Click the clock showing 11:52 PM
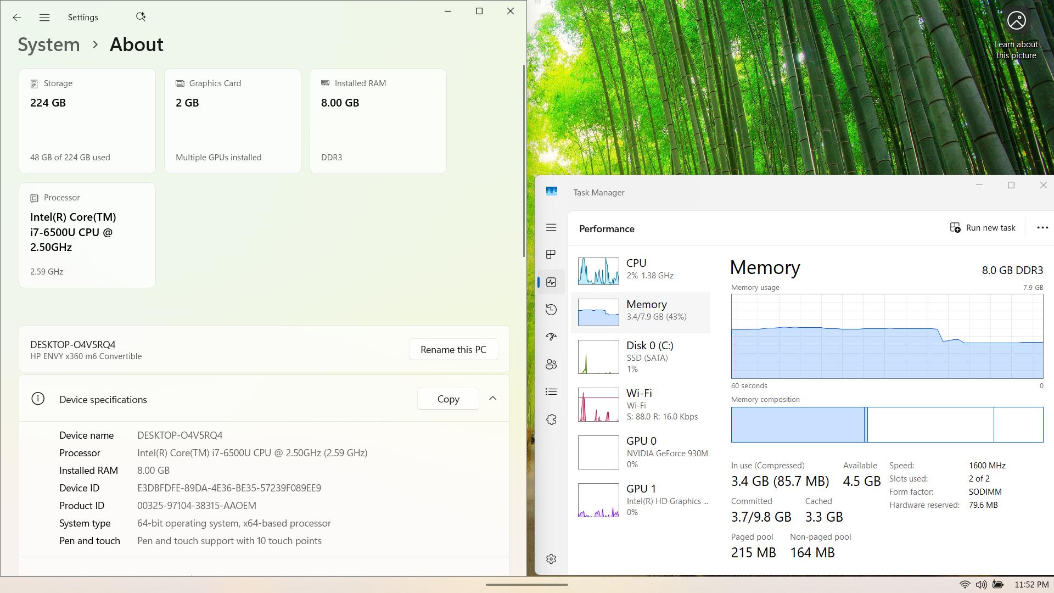 pos(1031,585)
